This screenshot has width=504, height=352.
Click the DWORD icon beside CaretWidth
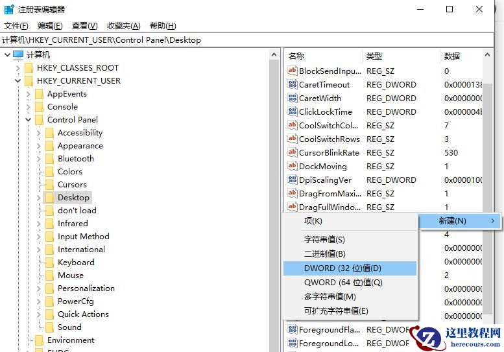tap(292, 98)
